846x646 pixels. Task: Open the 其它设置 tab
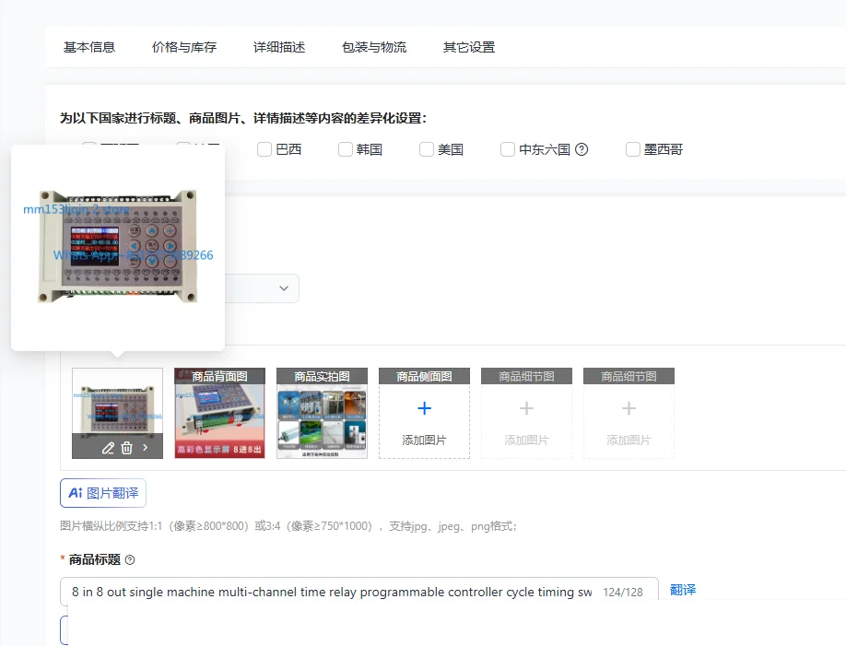[469, 48]
